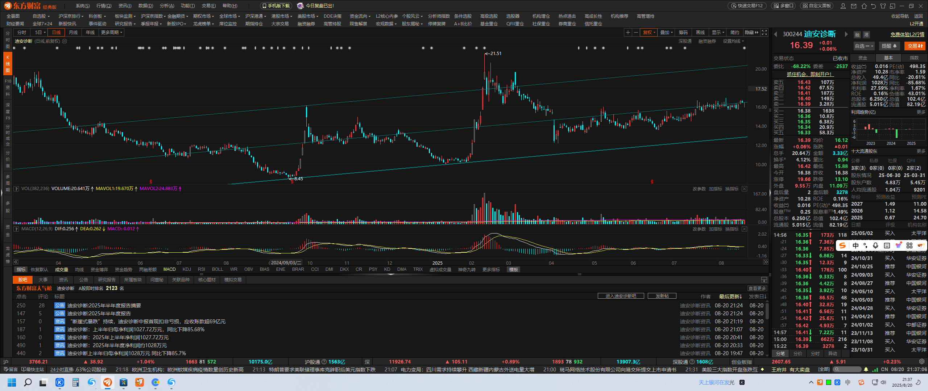Open post 迪安诊断:2025年半年度报告摘要
928x391 pixels.
click(x=104, y=306)
